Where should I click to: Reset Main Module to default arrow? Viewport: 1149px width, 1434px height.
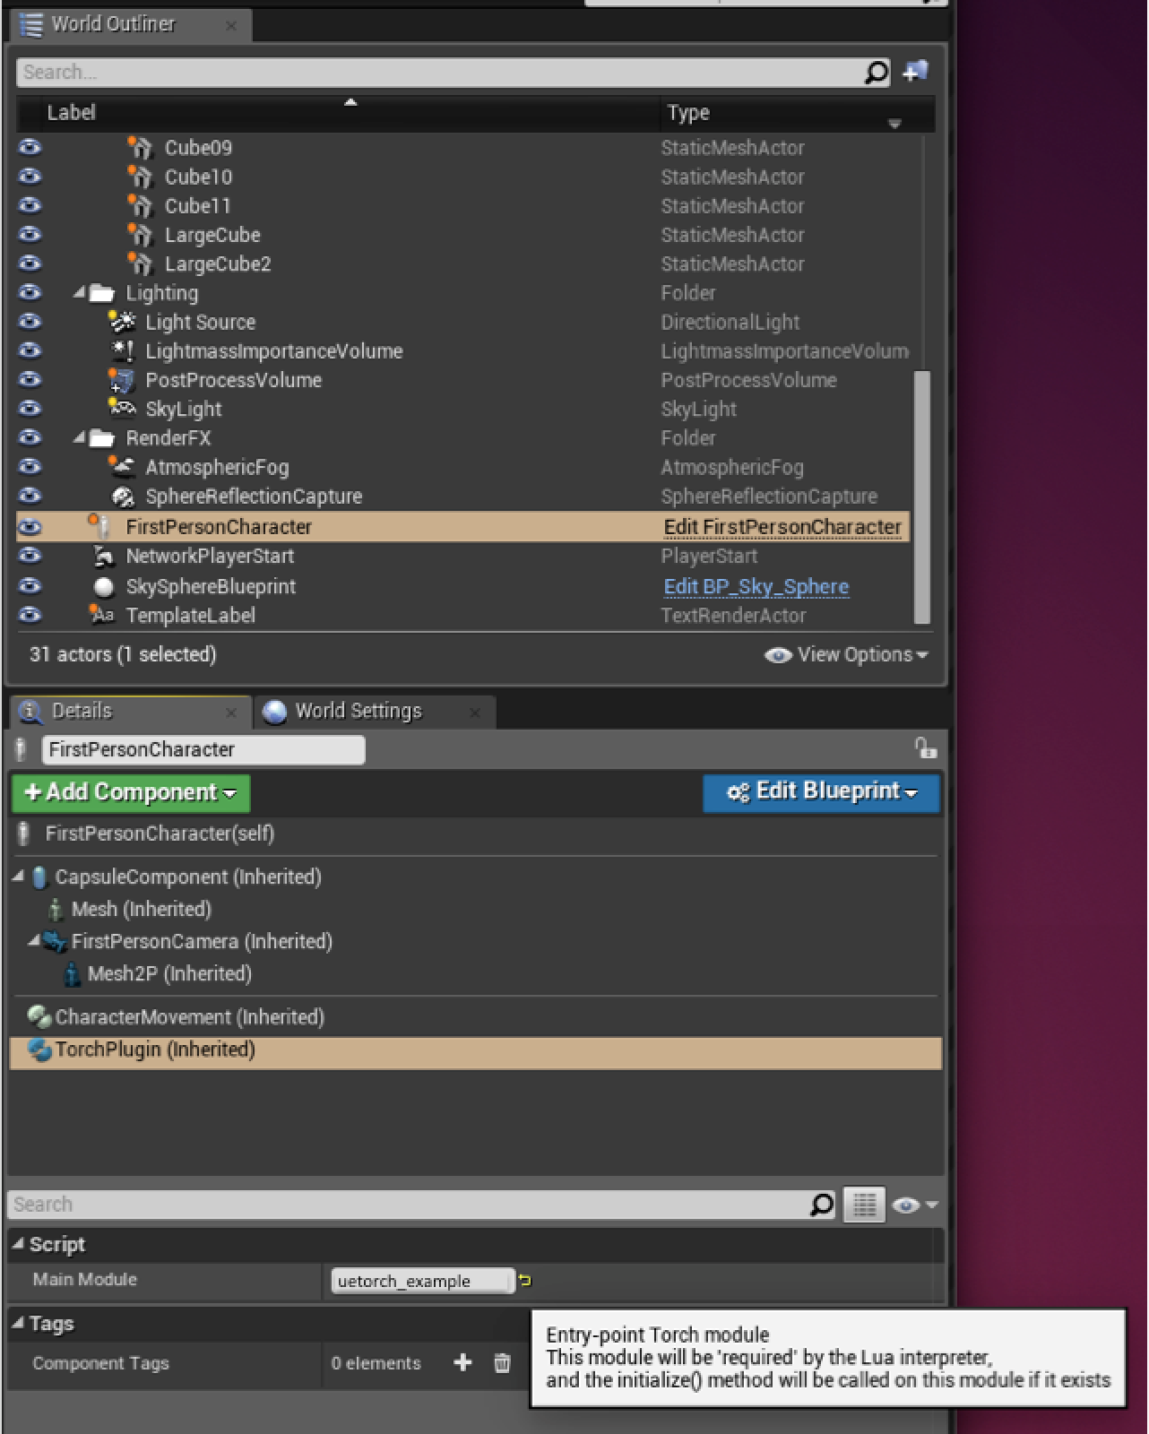[525, 1281]
